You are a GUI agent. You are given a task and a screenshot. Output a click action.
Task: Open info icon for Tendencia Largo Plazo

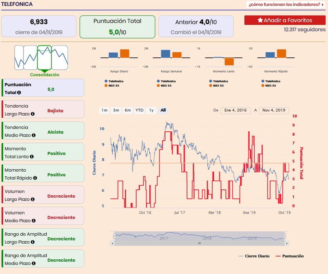32,114
